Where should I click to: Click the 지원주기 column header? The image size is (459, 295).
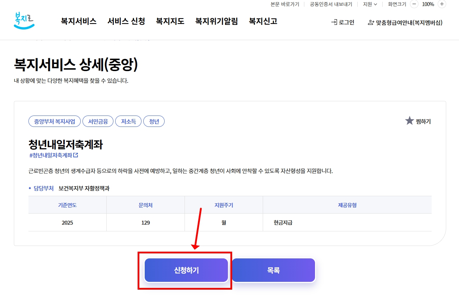[224, 205]
